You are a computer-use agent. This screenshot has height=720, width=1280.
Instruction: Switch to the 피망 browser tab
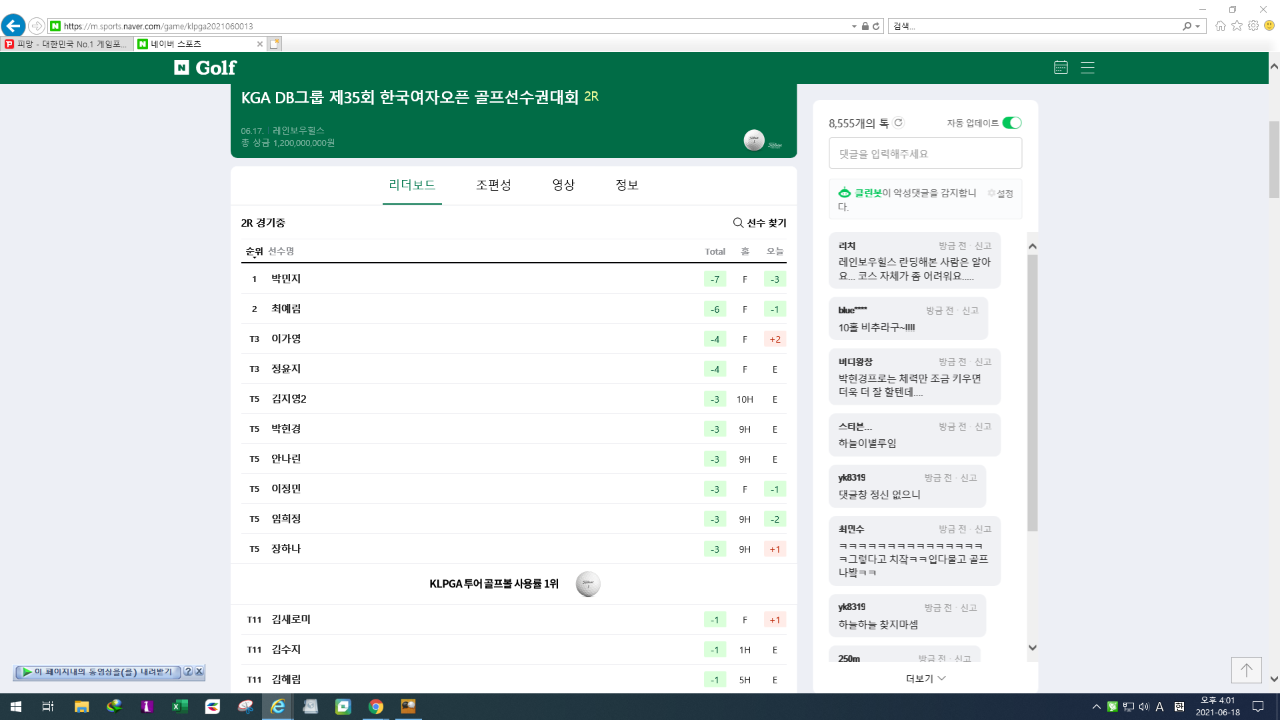tap(67, 44)
